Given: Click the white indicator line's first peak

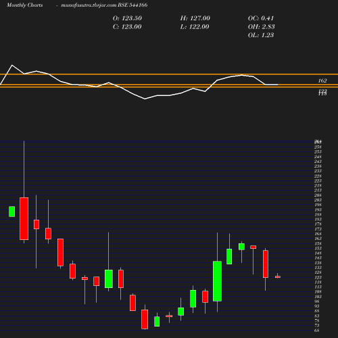Looking at the screenshot, I should (x=12, y=65).
